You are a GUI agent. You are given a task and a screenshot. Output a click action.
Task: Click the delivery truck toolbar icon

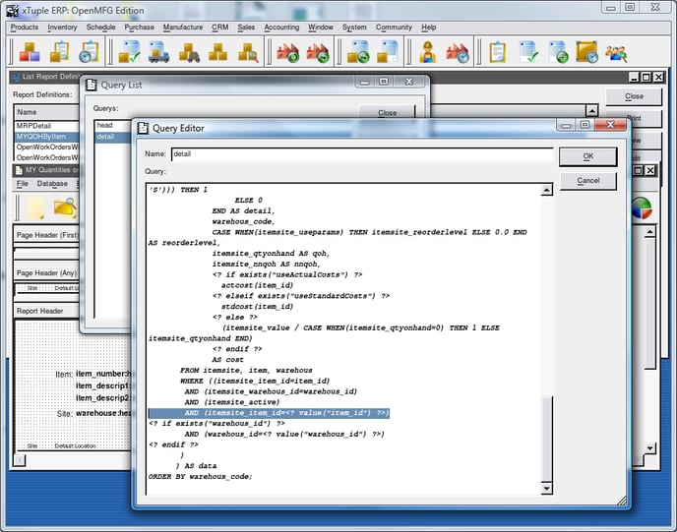click(157, 51)
